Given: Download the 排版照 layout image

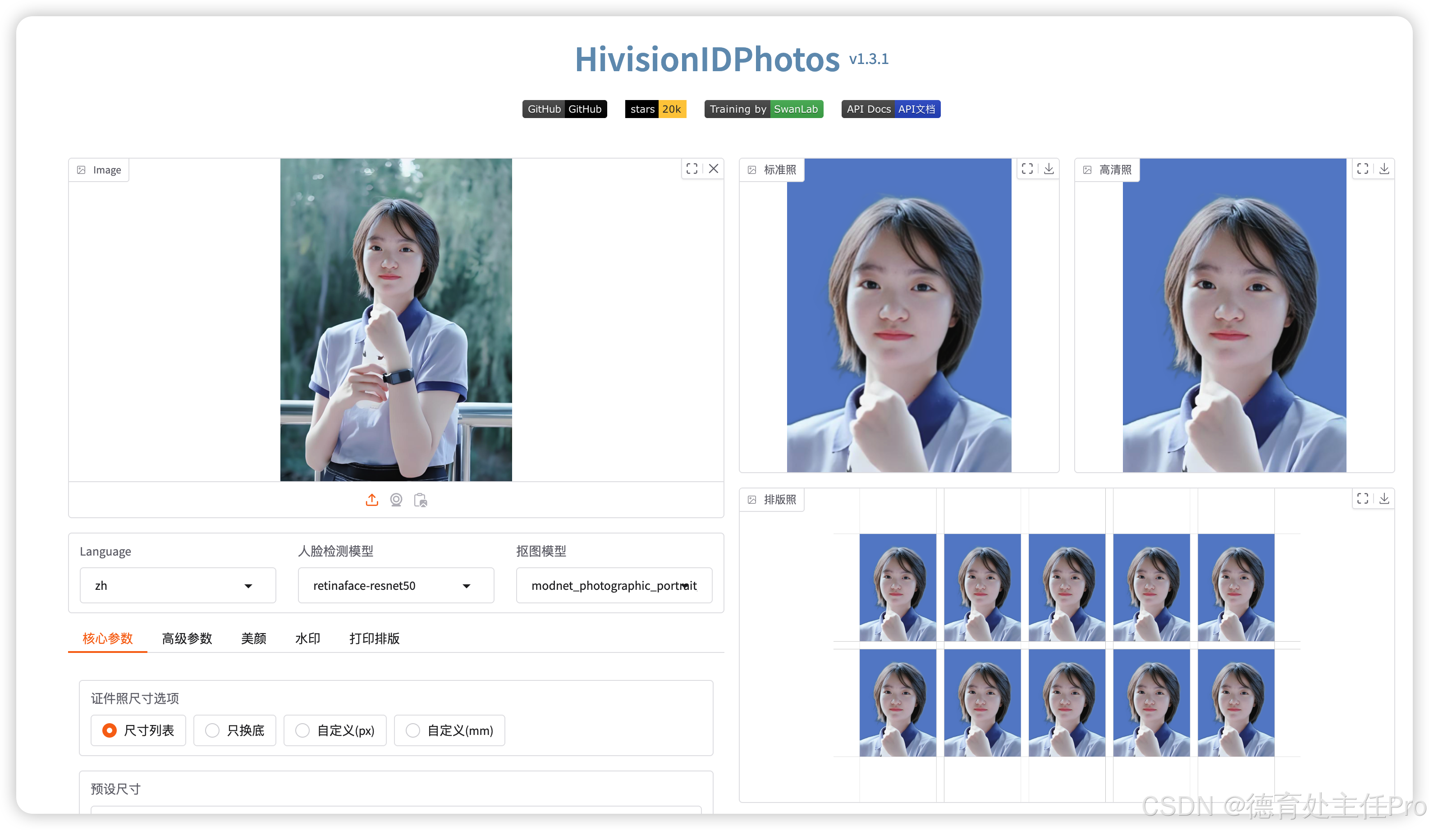Looking at the screenshot, I should pos(1384,498).
